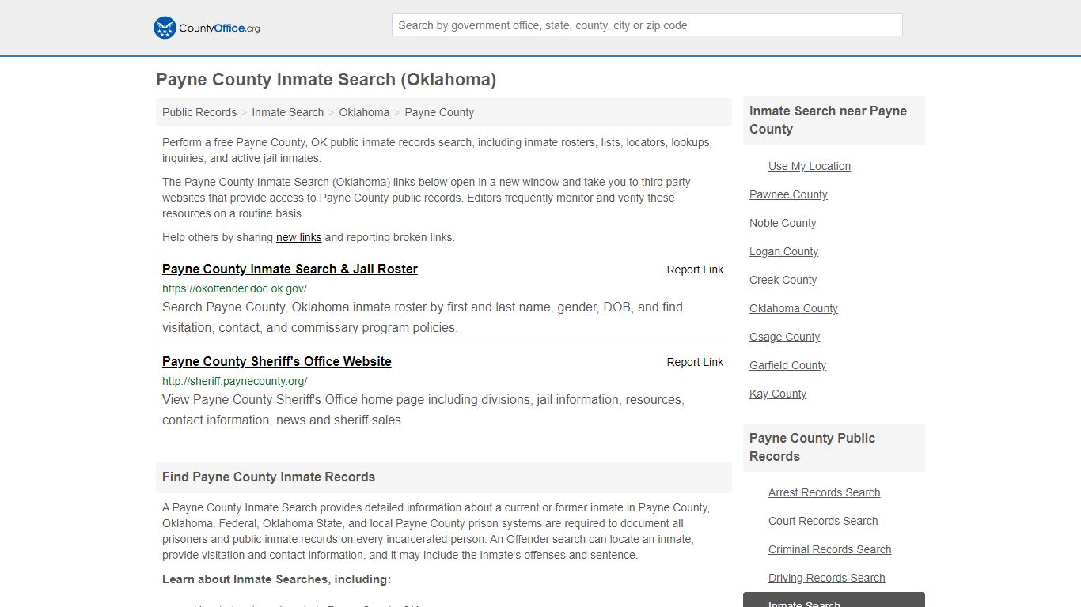Go to Criminal Records Search
Viewport: 1081px width, 607px height.
(x=829, y=549)
